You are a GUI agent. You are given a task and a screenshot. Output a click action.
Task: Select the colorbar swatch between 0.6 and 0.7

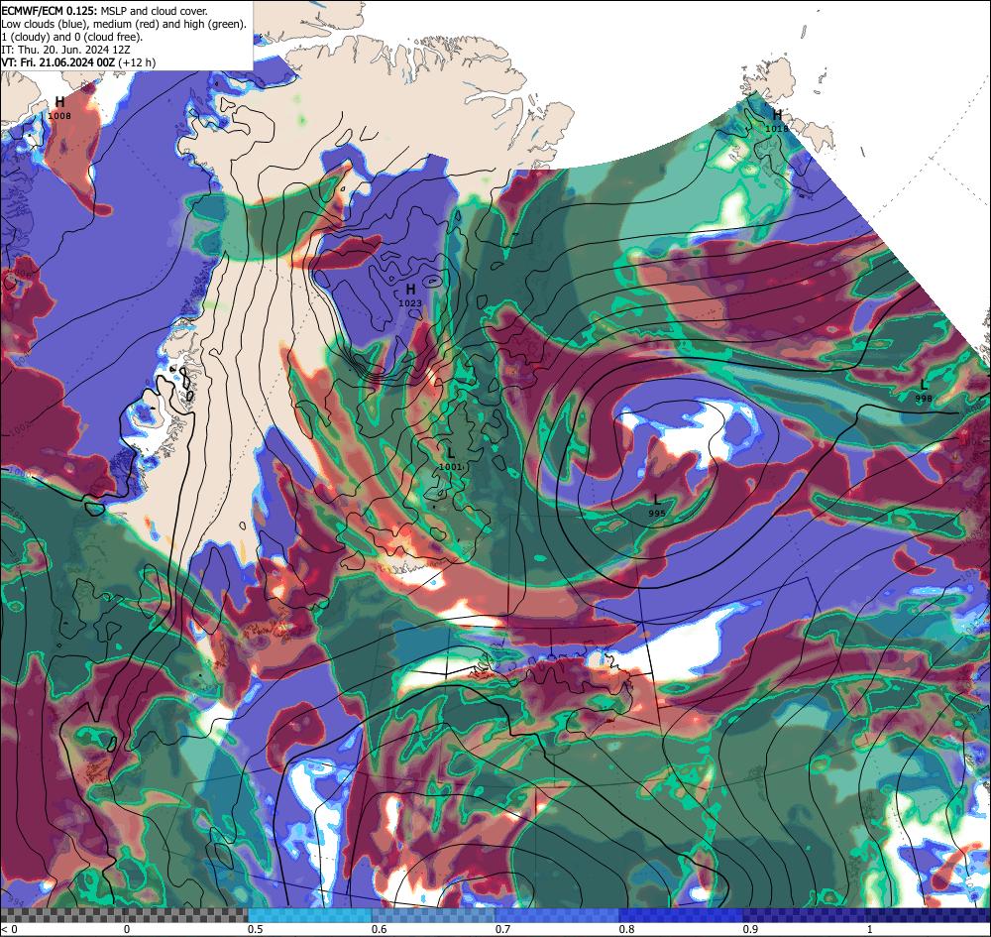coord(434,915)
